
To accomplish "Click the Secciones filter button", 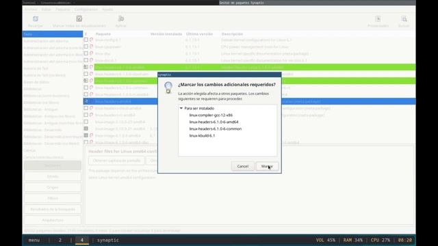I will pos(53,165).
